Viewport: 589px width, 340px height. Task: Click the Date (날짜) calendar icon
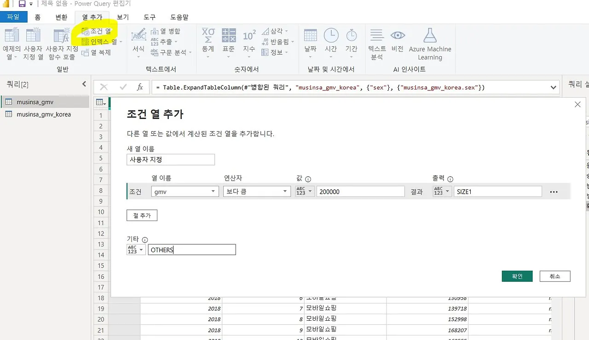[x=311, y=35]
